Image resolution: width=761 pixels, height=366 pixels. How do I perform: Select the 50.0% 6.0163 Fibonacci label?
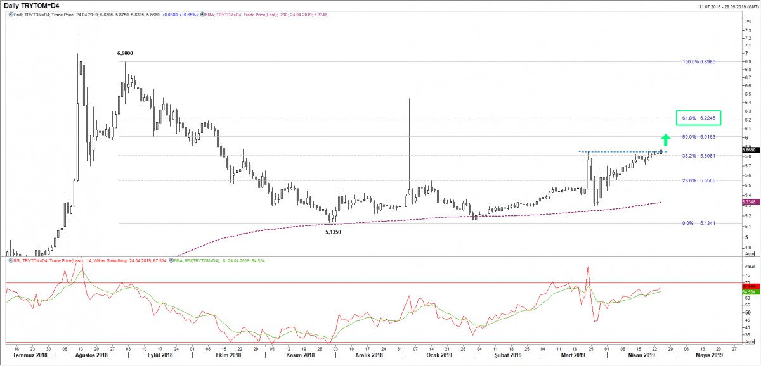699,137
